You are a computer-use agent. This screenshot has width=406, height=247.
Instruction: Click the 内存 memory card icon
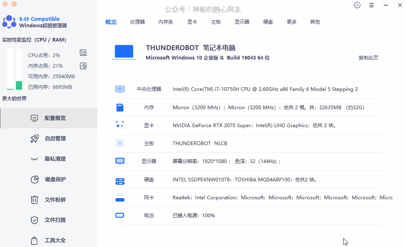pos(120,107)
